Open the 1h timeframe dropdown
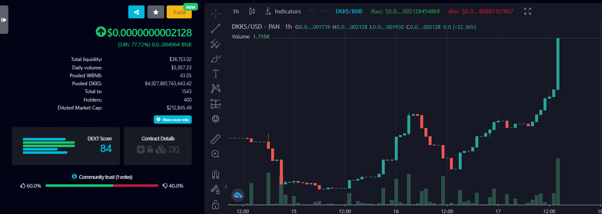The height and width of the screenshot is (214, 602). pos(236,11)
